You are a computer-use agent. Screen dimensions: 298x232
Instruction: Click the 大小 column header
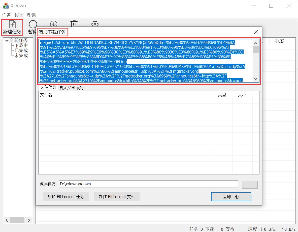[x=242, y=95]
